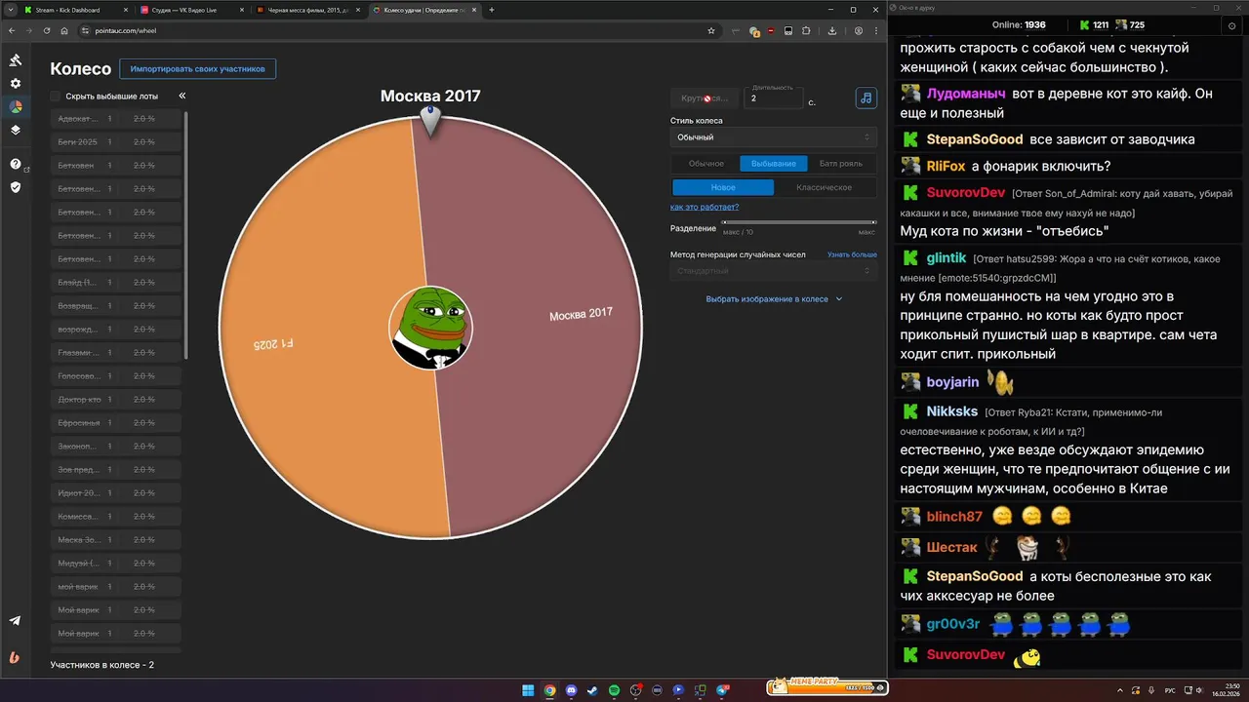Open settings gear in left sidebar
The width and height of the screenshot is (1249, 702).
coord(15,84)
